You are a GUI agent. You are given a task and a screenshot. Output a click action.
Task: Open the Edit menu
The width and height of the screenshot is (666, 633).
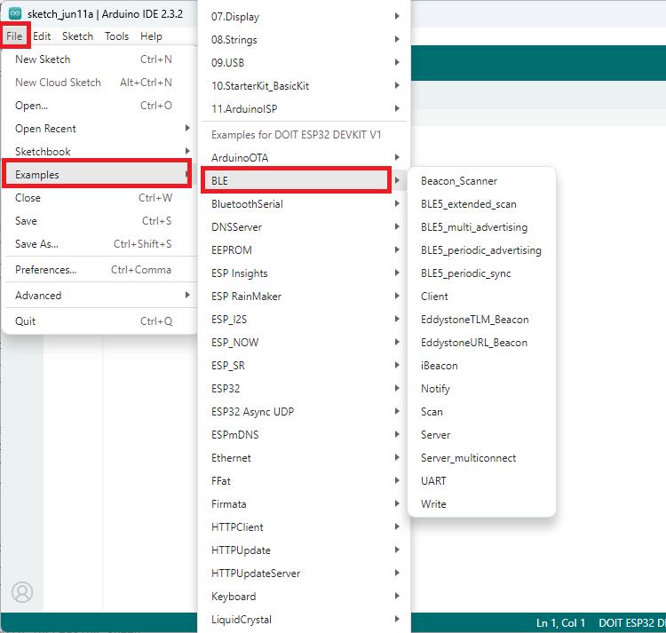point(42,36)
